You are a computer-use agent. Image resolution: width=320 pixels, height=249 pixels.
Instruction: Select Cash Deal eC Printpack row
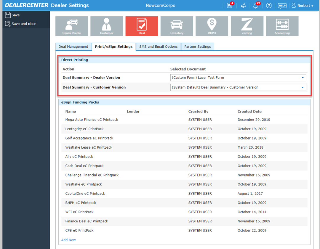pyautogui.click(x=184, y=166)
